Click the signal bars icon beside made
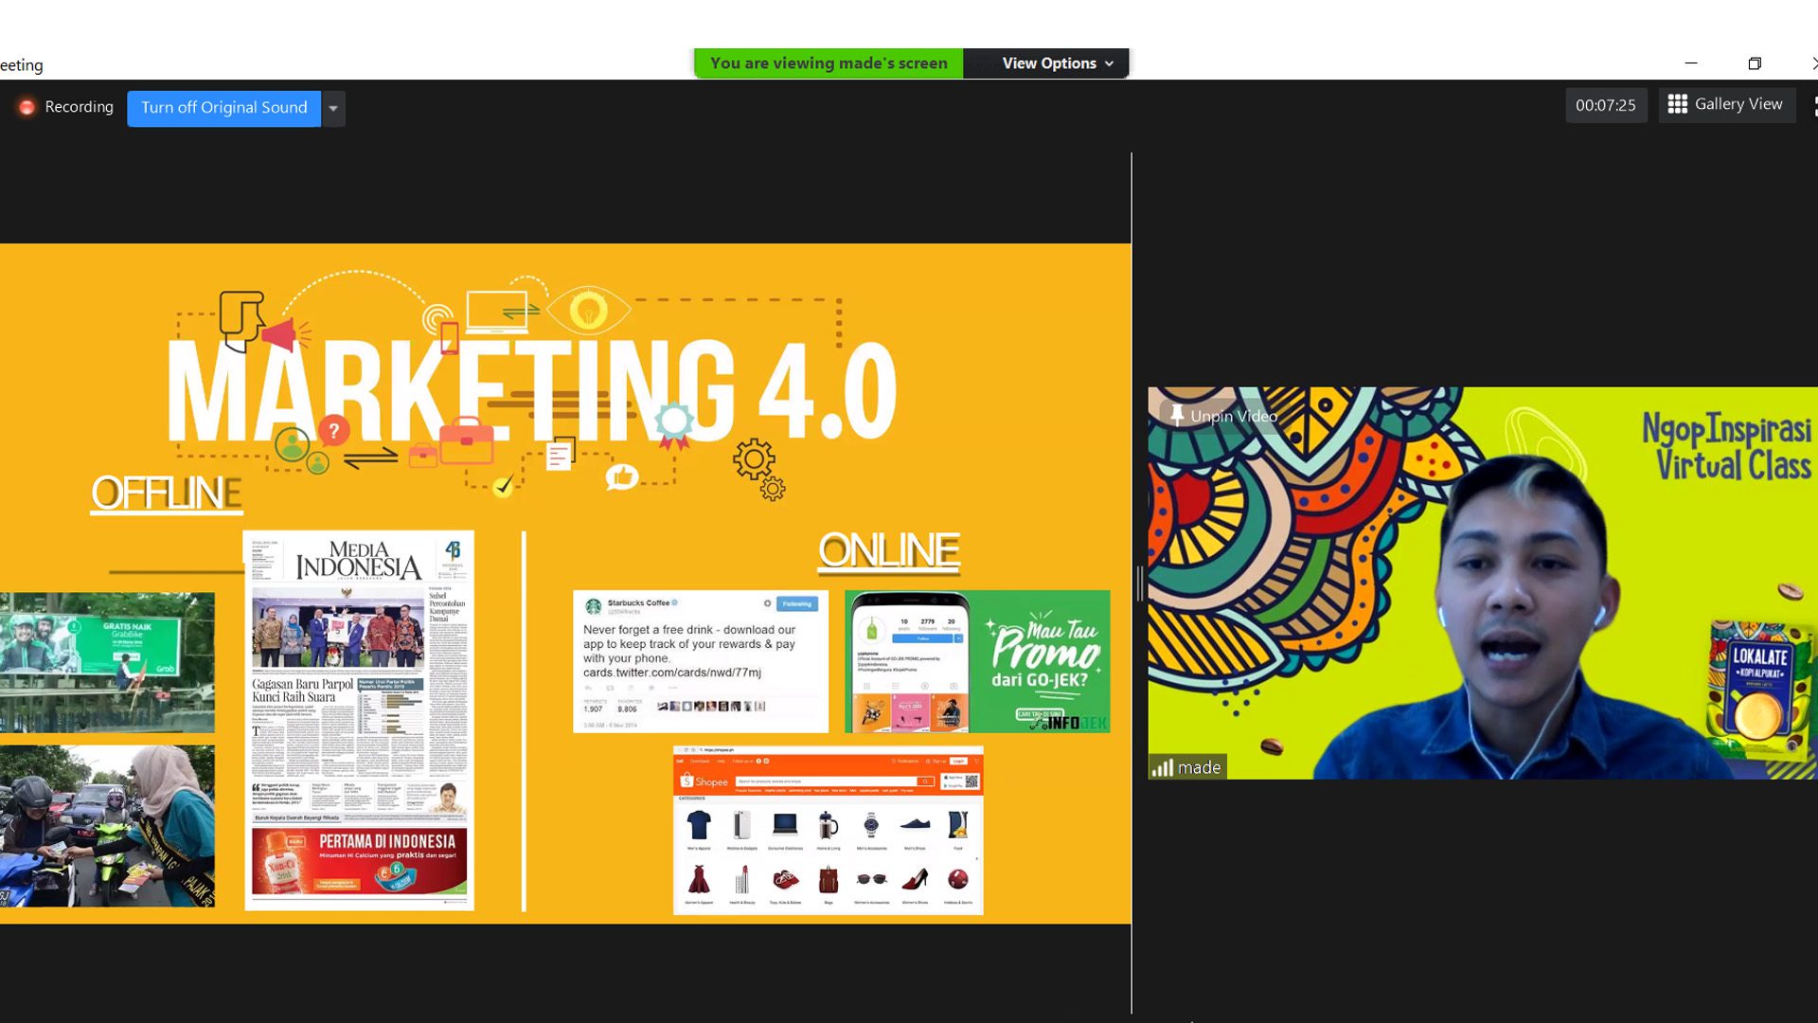1818x1023 pixels. [x=1162, y=767]
